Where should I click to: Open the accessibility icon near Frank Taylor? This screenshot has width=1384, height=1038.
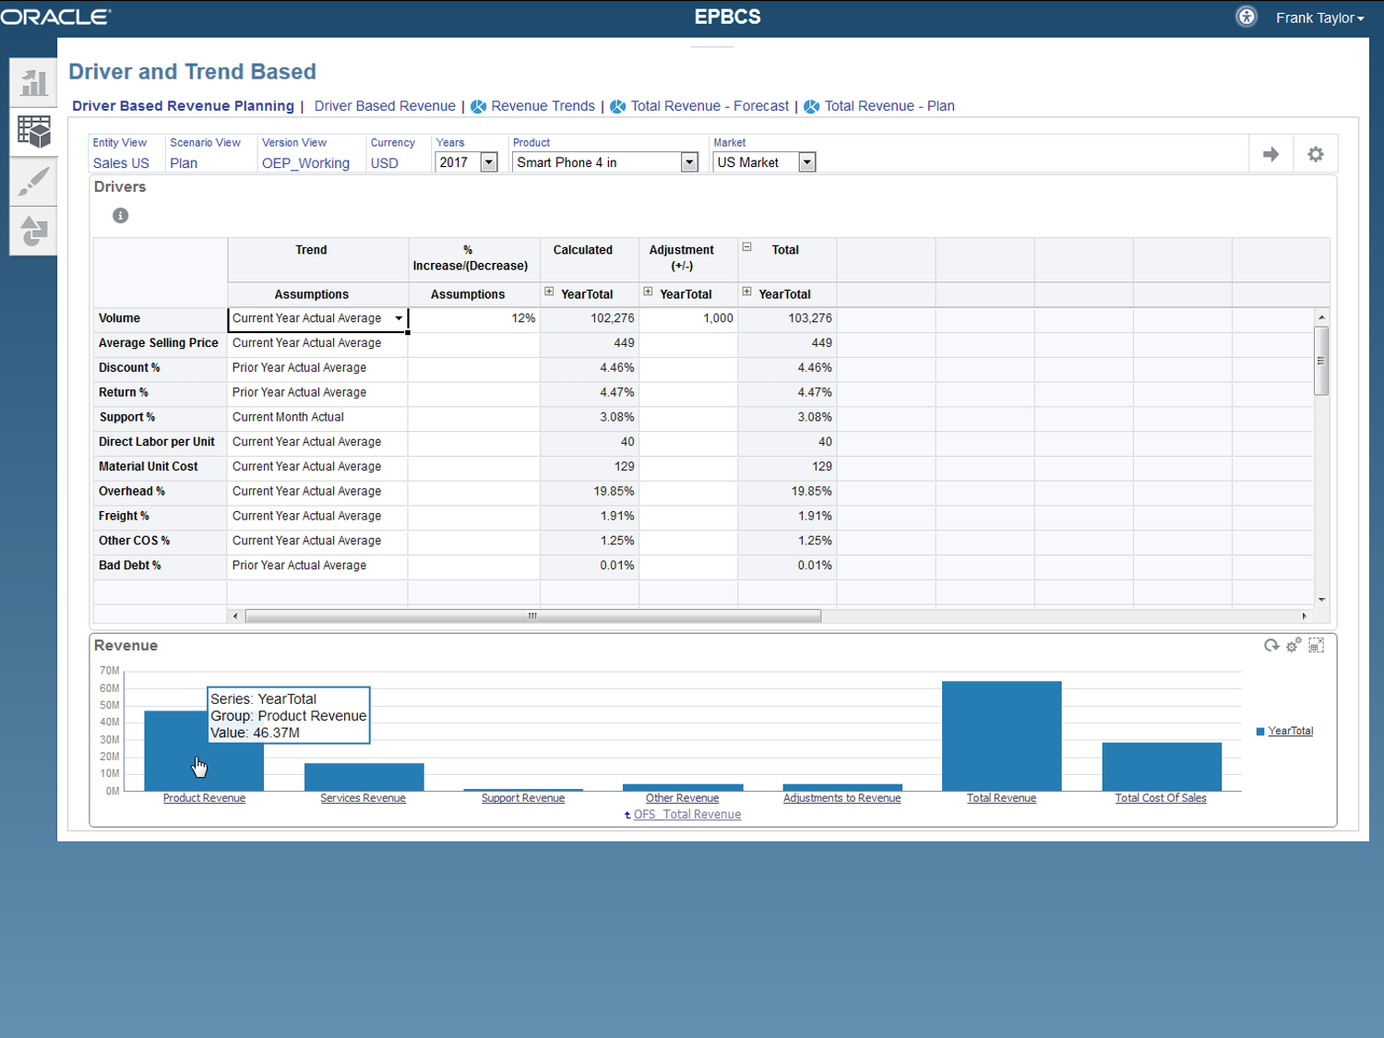[x=1246, y=17]
